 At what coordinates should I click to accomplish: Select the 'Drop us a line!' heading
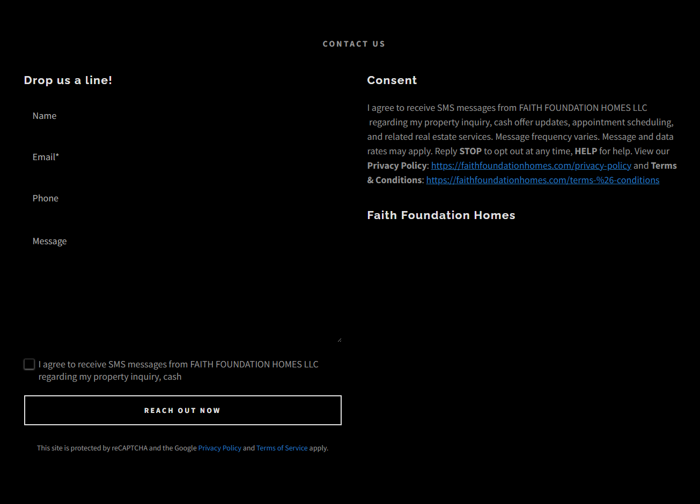[68, 80]
